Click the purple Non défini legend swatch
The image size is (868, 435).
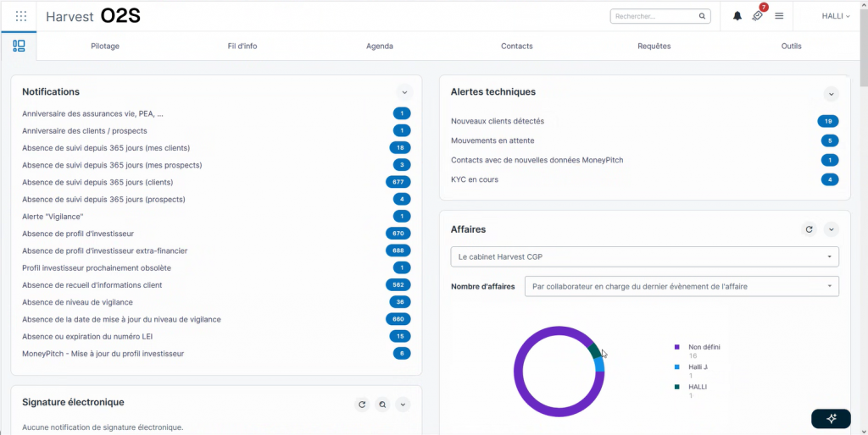point(677,347)
